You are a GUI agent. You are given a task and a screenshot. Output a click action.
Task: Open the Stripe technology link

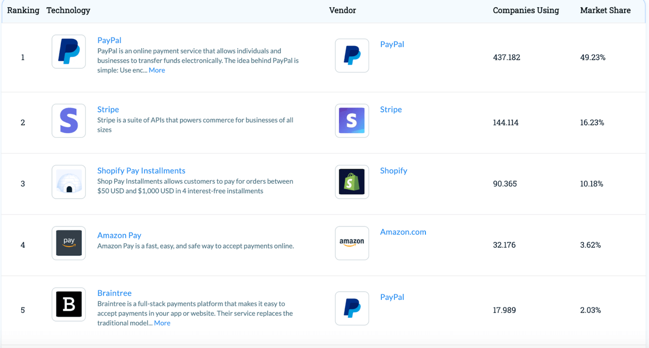coord(108,109)
